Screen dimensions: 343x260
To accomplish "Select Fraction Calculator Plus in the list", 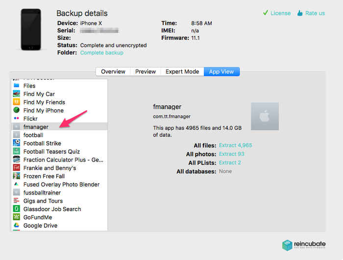I will click(59, 160).
